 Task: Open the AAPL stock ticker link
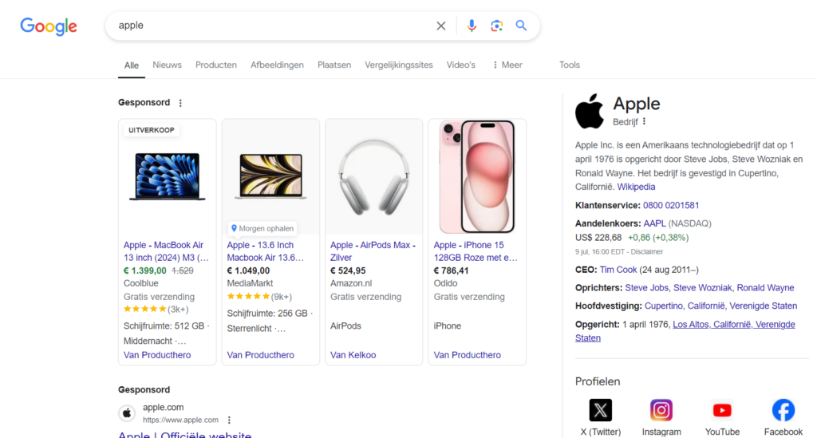(654, 223)
